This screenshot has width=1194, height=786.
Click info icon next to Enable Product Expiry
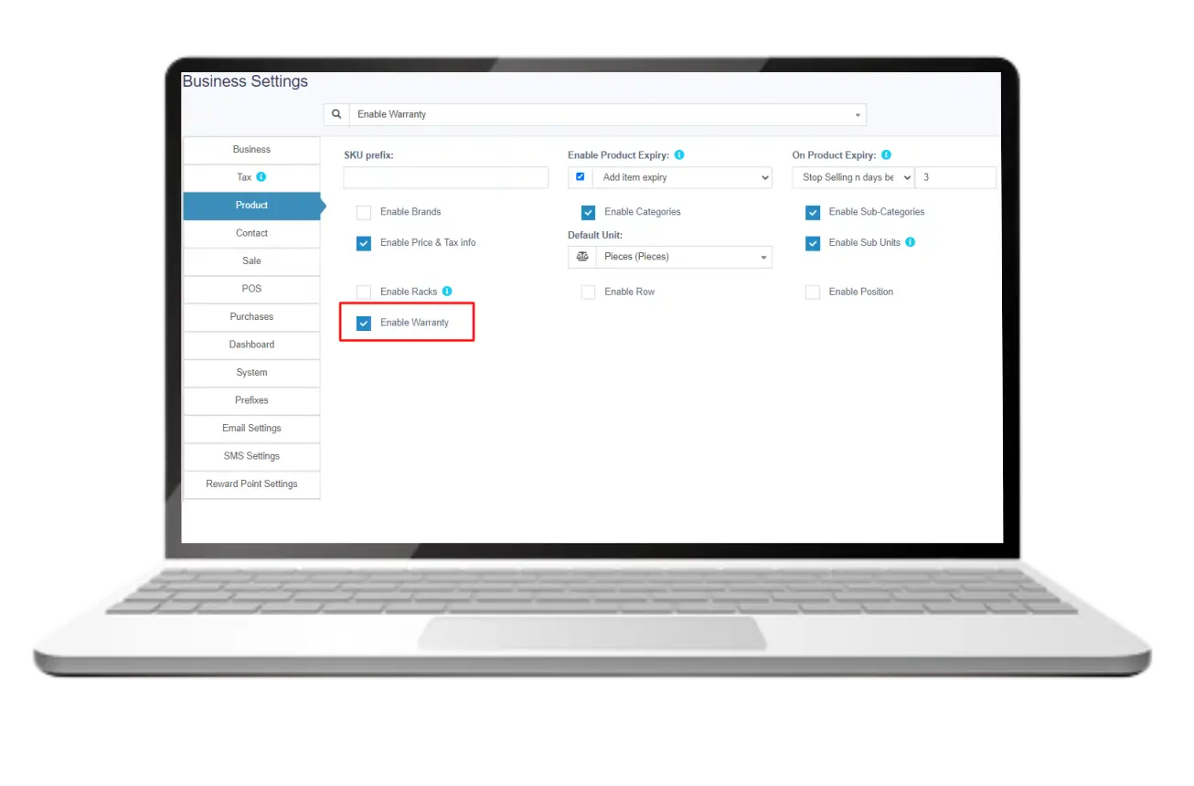click(679, 155)
